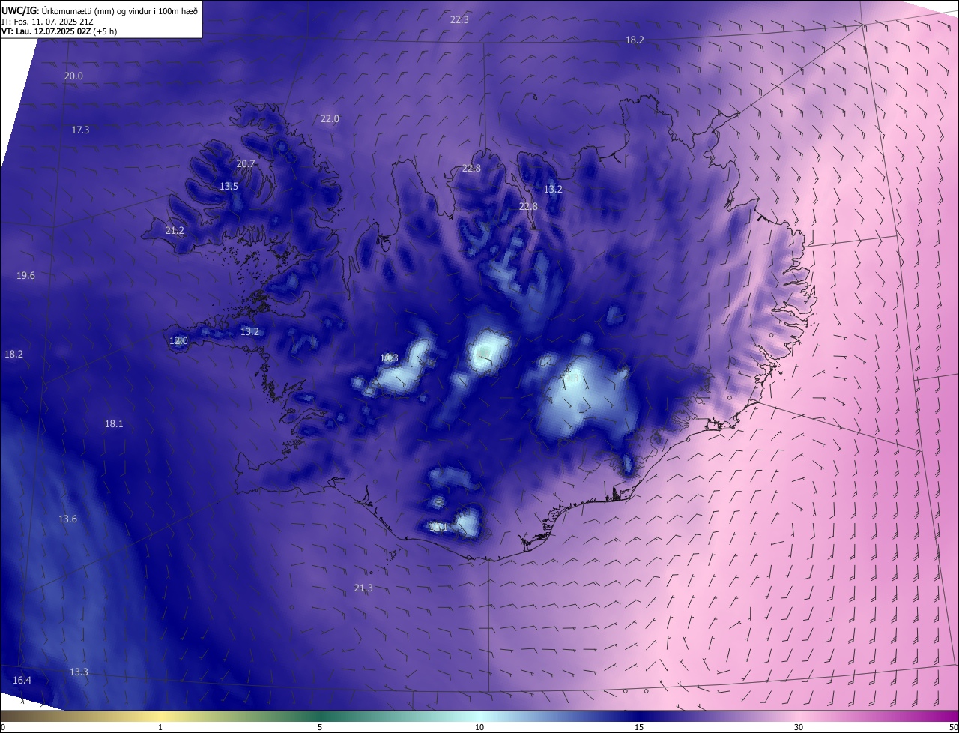Click the 12.0 value label
This screenshot has height=733, width=959.
tap(178, 341)
